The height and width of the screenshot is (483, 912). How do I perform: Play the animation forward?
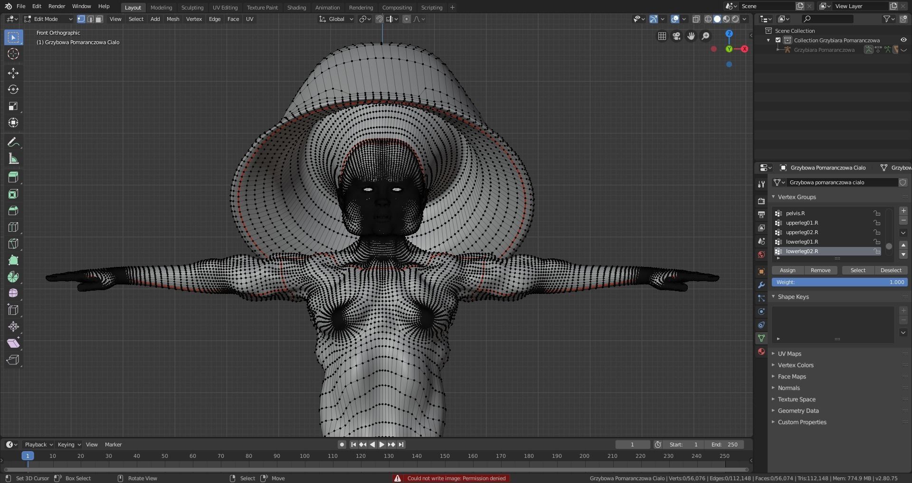tap(381, 445)
